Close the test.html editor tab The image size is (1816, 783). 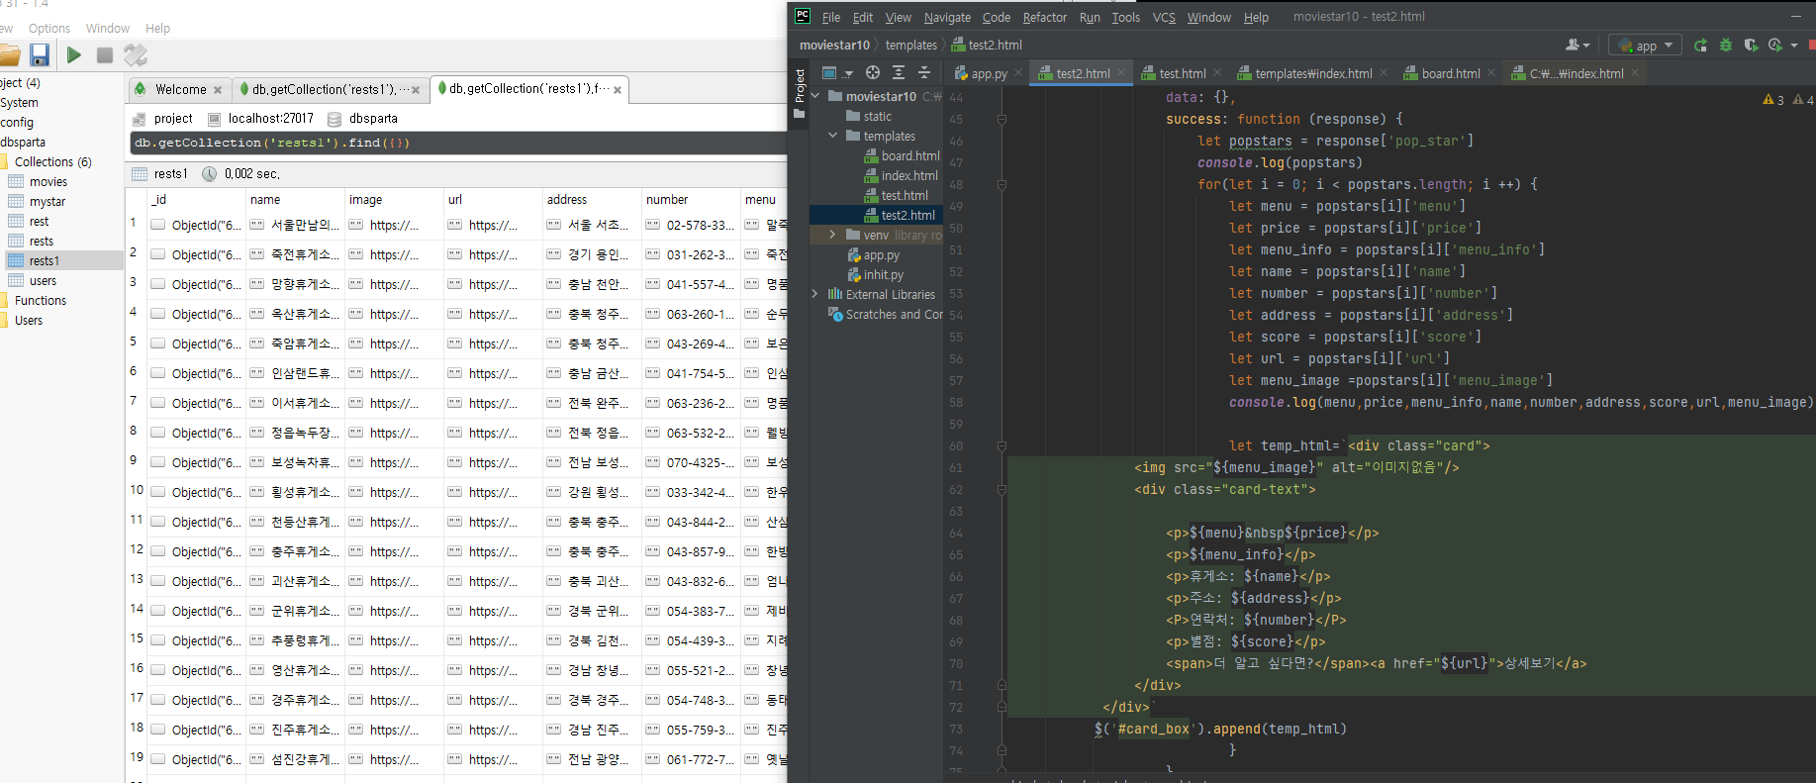pyautogui.click(x=1217, y=72)
